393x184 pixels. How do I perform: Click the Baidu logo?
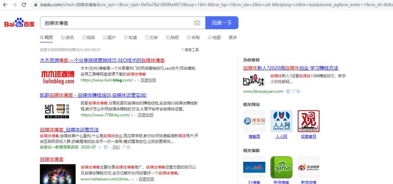click(19, 23)
